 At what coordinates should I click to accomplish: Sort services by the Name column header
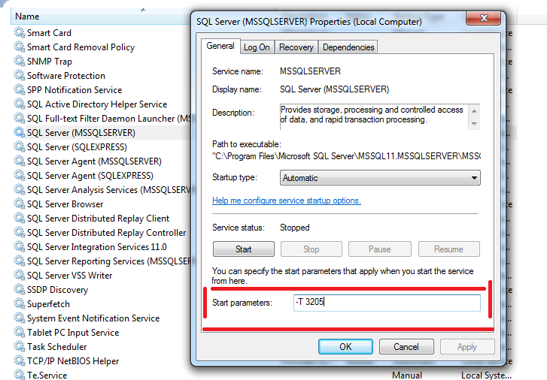[101, 16]
